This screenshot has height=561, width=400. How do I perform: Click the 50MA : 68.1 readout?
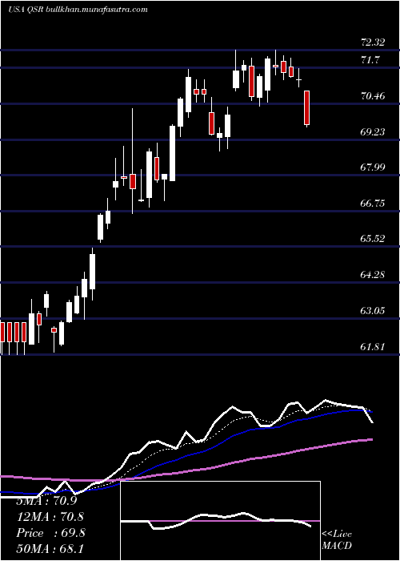pyautogui.click(x=50, y=548)
